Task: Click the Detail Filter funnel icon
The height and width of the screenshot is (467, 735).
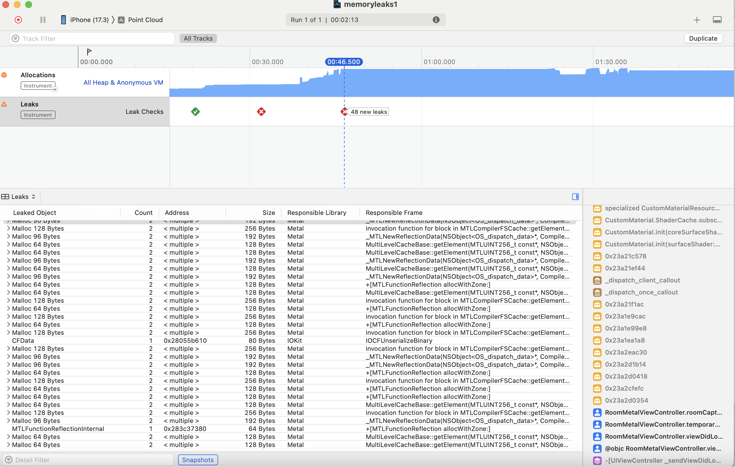Action: point(9,460)
